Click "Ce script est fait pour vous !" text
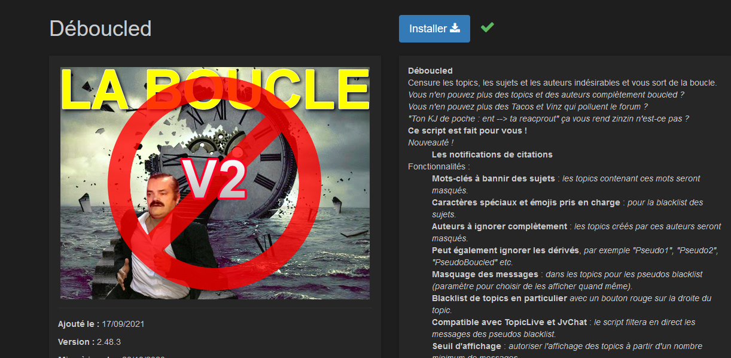The height and width of the screenshot is (358, 731). click(x=467, y=131)
